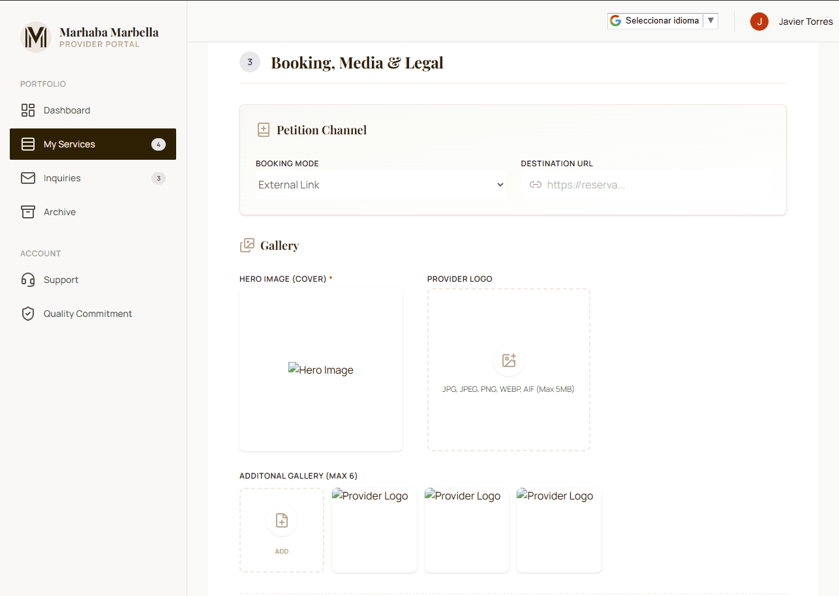Viewport: 839px width, 596px height.
Task: Click the step 3 number badge
Action: [x=250, y=63]
